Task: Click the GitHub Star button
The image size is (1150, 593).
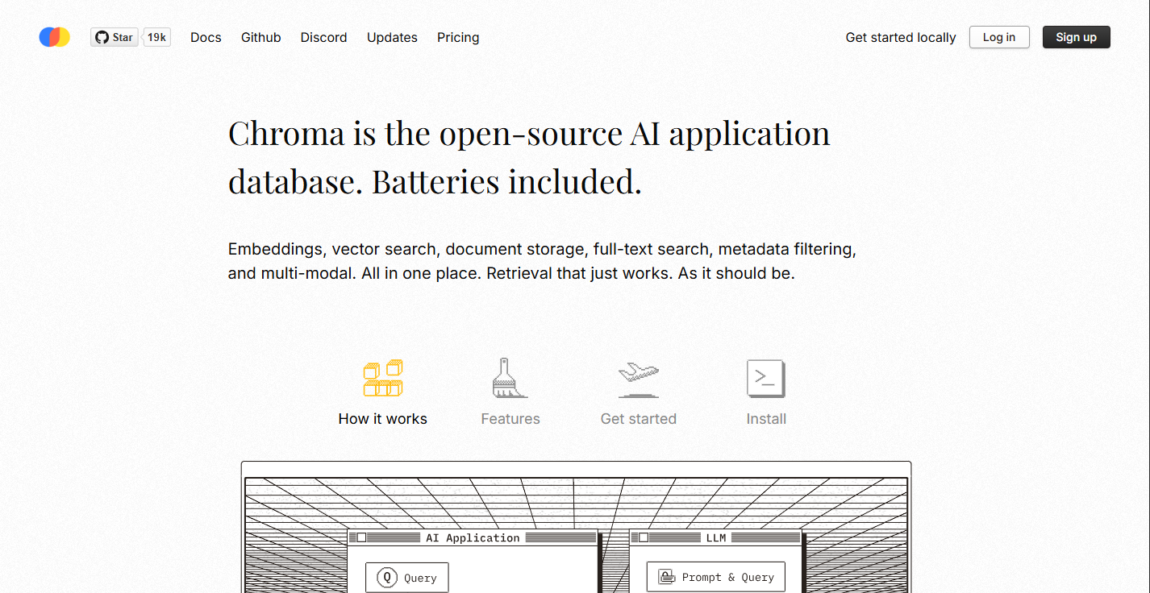Action: click(114, 37)
